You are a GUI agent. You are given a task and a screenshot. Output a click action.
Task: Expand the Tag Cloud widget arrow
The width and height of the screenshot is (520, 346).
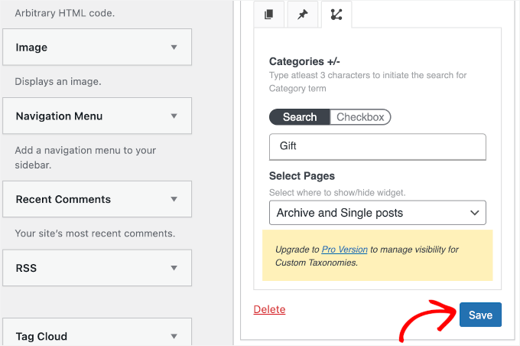pos(174,336)
